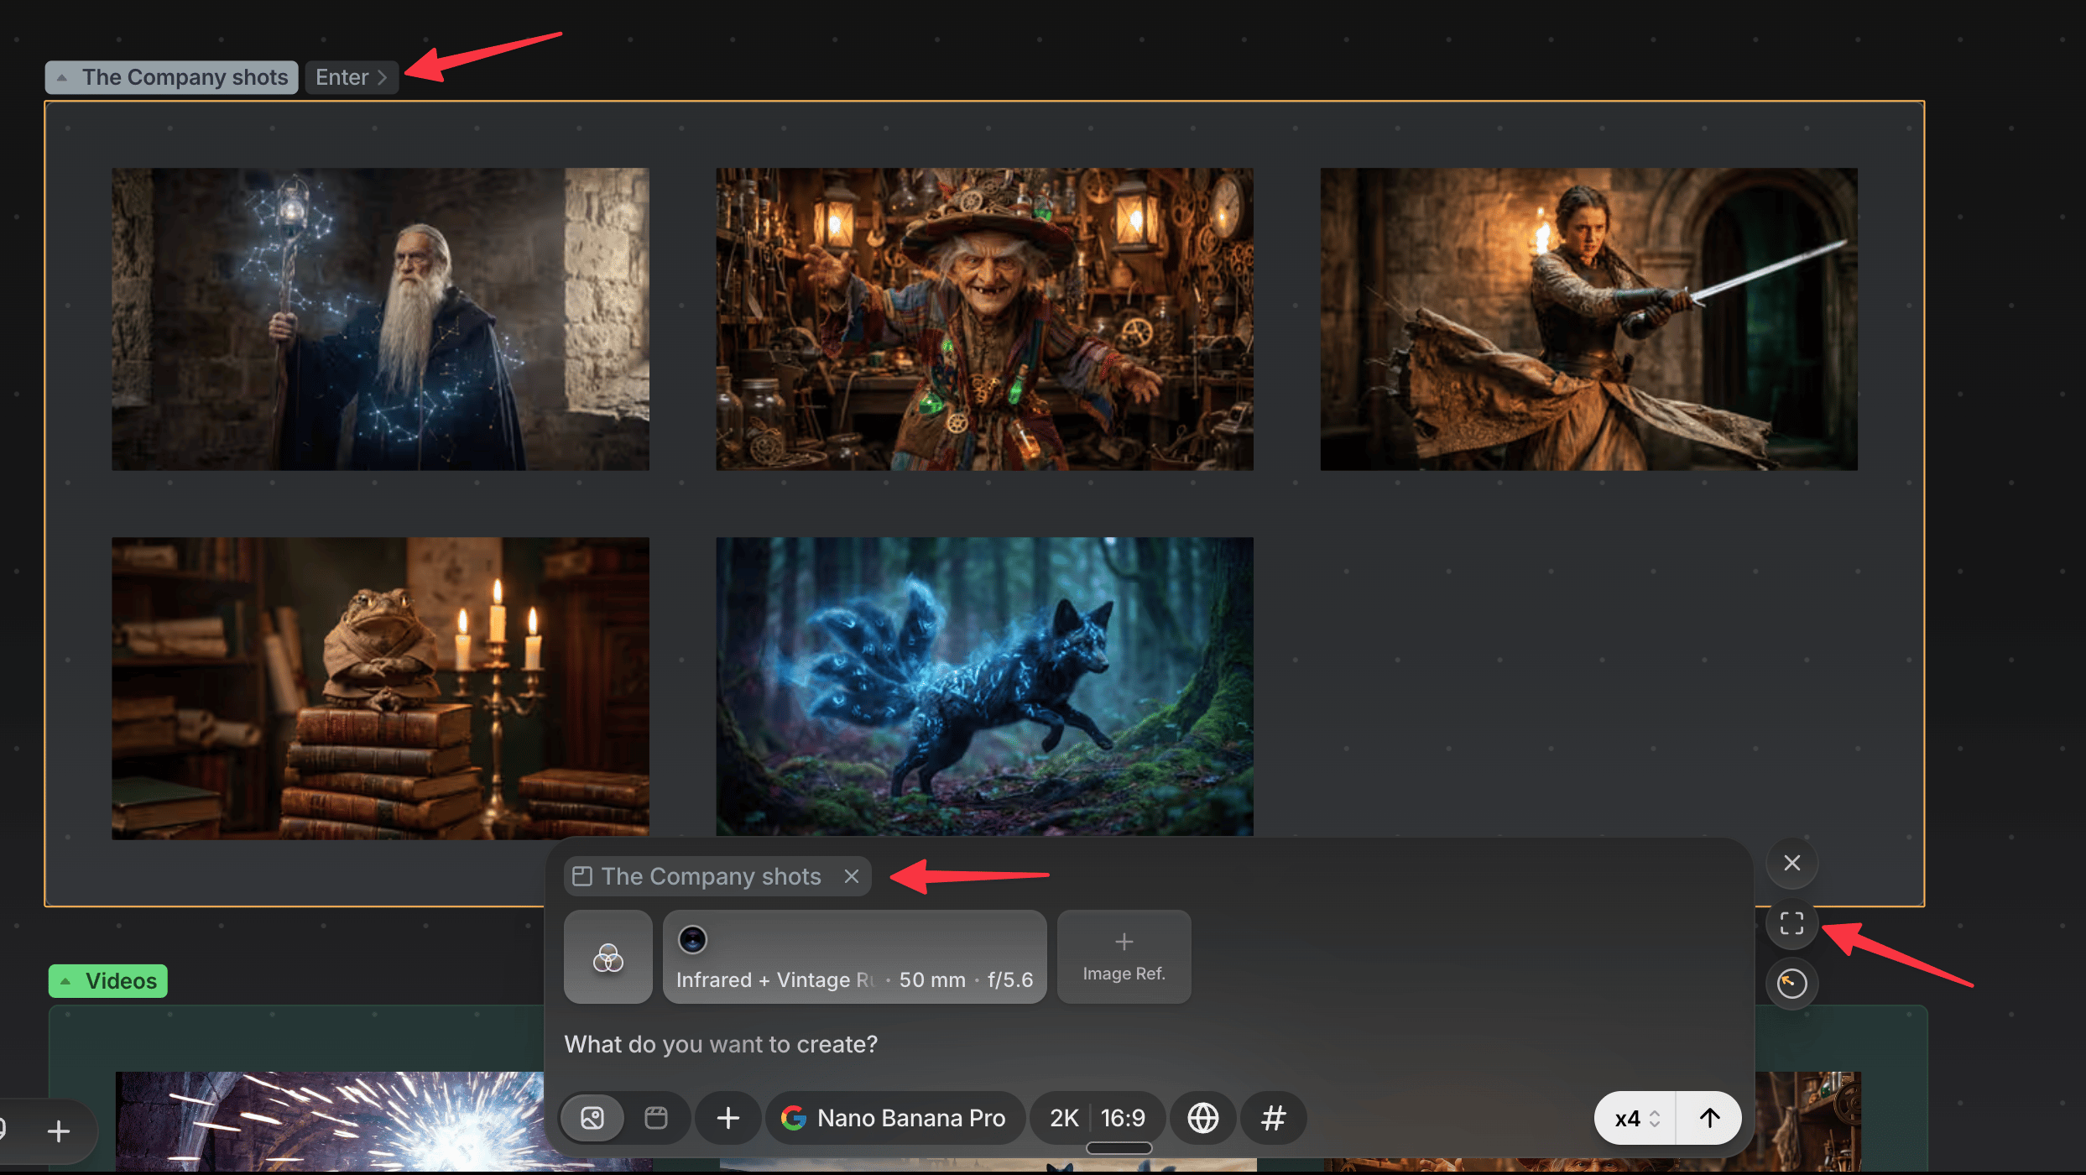Change the 2K resolution setting

point(1063,1118)
